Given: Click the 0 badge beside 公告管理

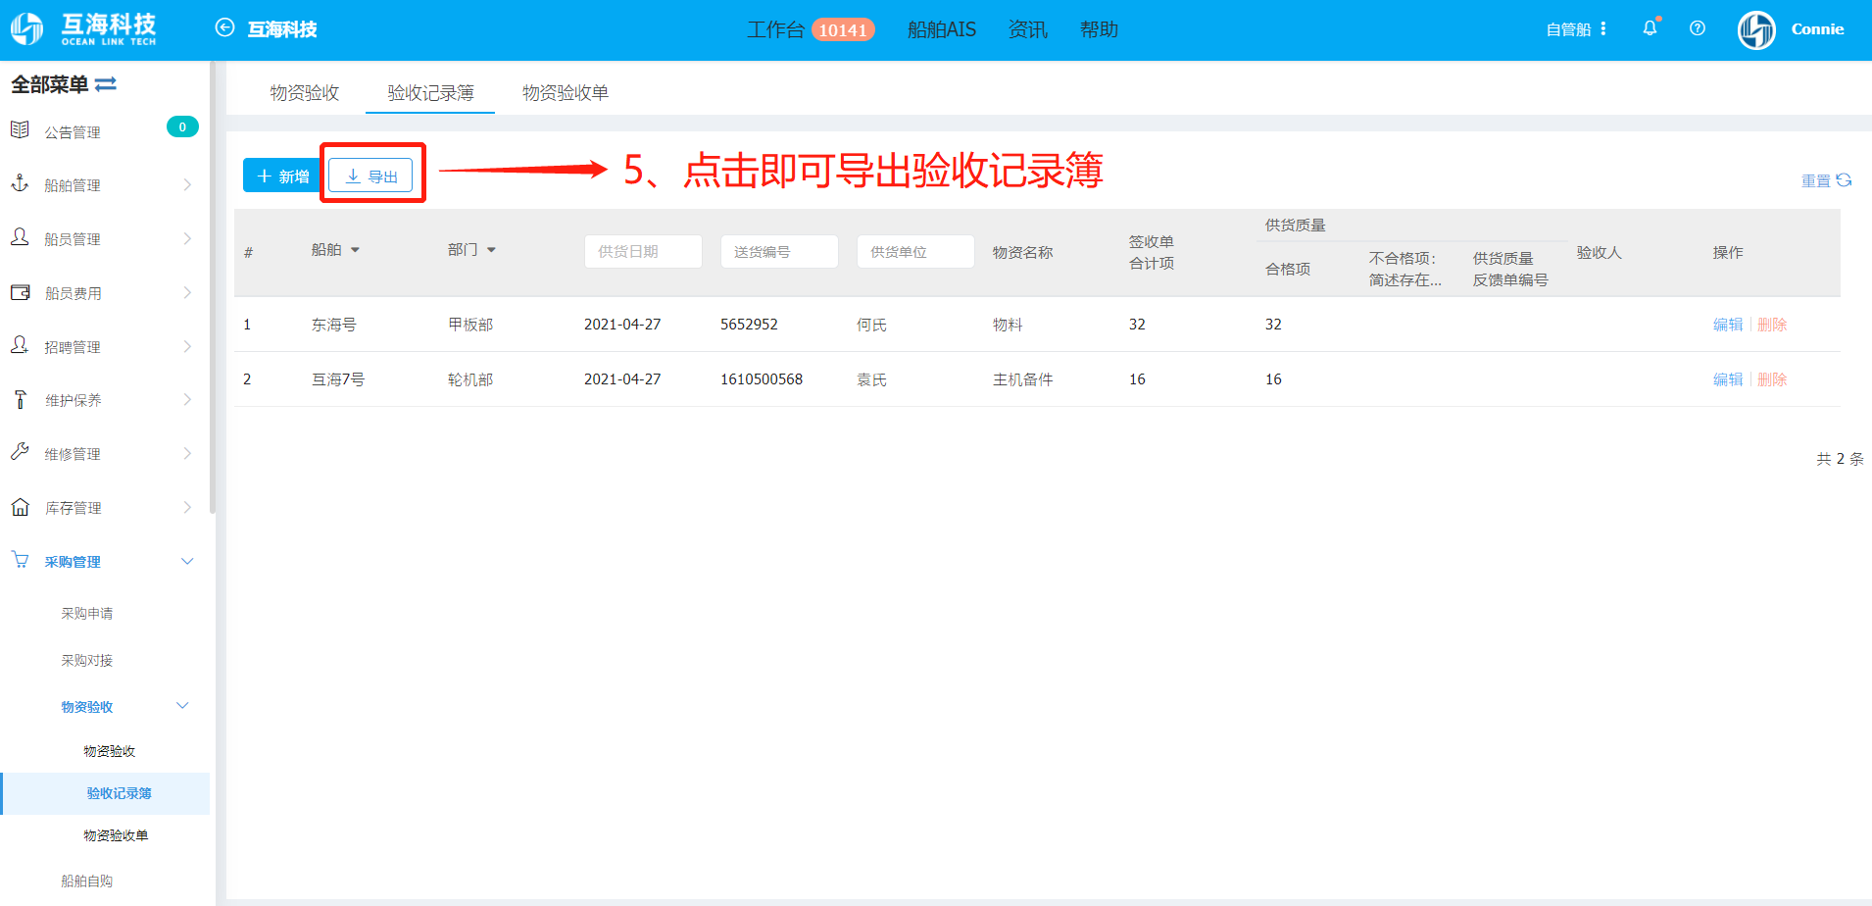Looking at the screenshot, I should [182, 126].
